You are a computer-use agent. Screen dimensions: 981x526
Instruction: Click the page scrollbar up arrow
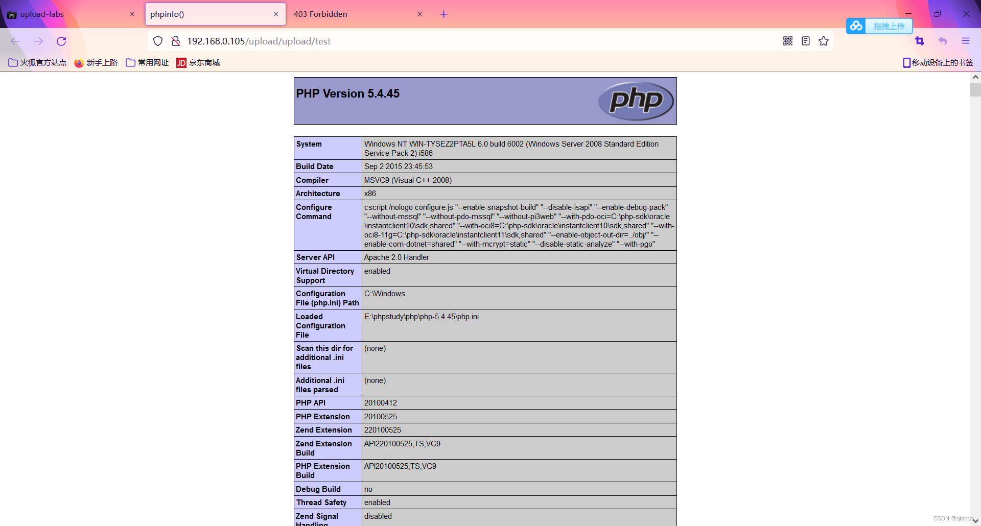pos(975,77)
